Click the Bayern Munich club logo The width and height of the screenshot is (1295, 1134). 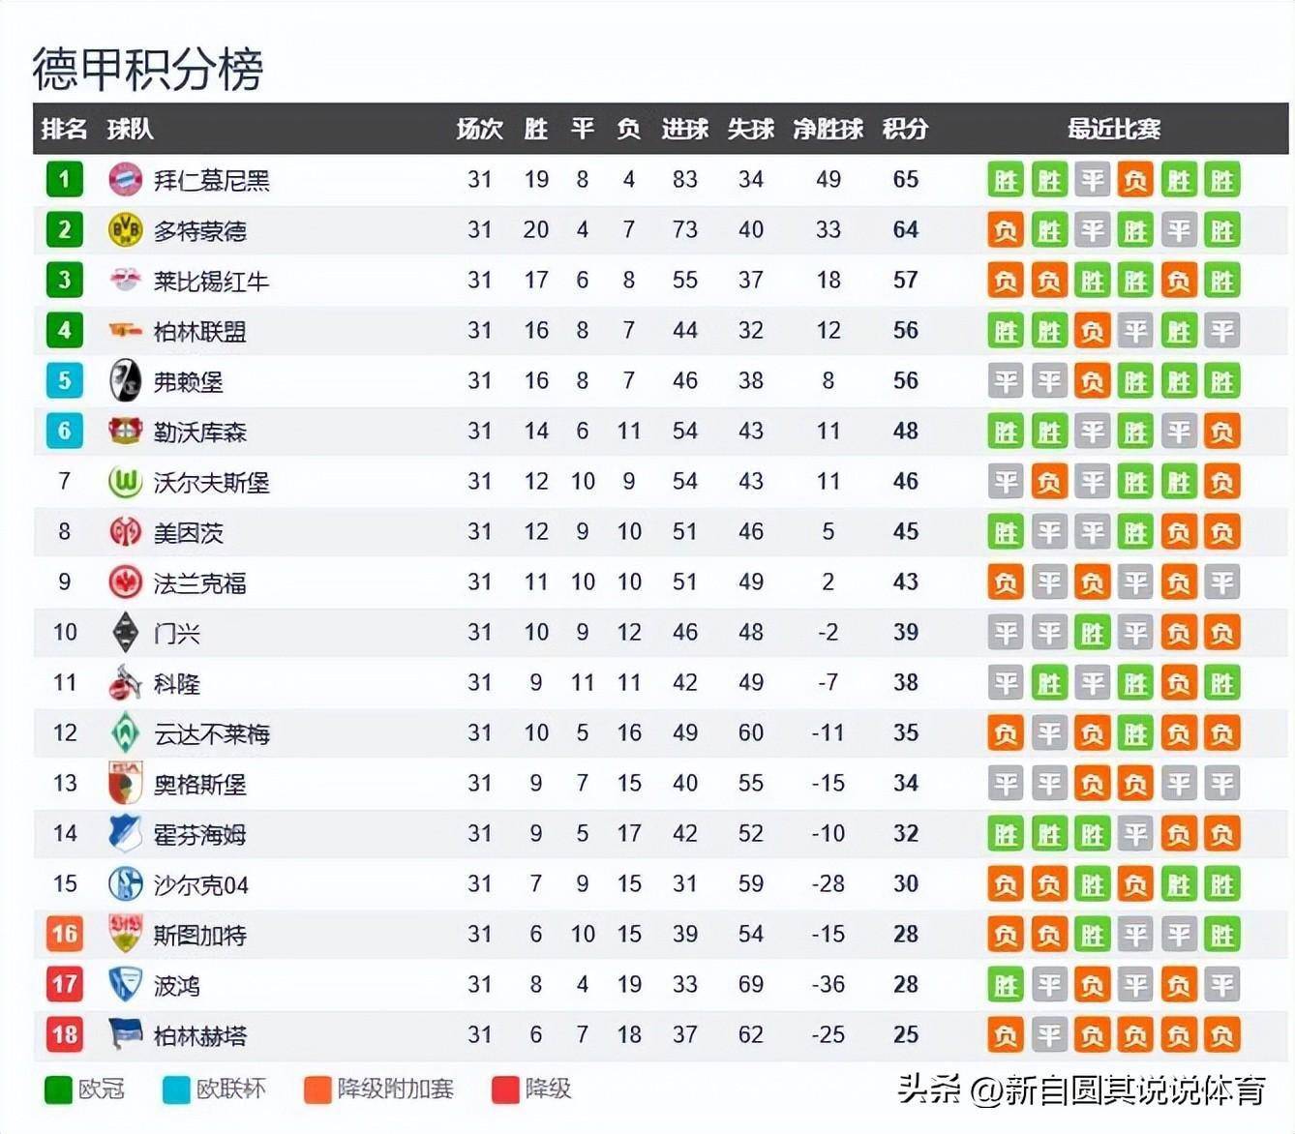tap(125, 179)
